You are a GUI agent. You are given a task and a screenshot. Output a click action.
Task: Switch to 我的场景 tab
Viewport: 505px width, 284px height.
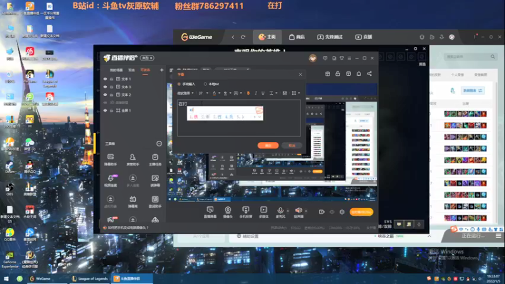[116, 70]
